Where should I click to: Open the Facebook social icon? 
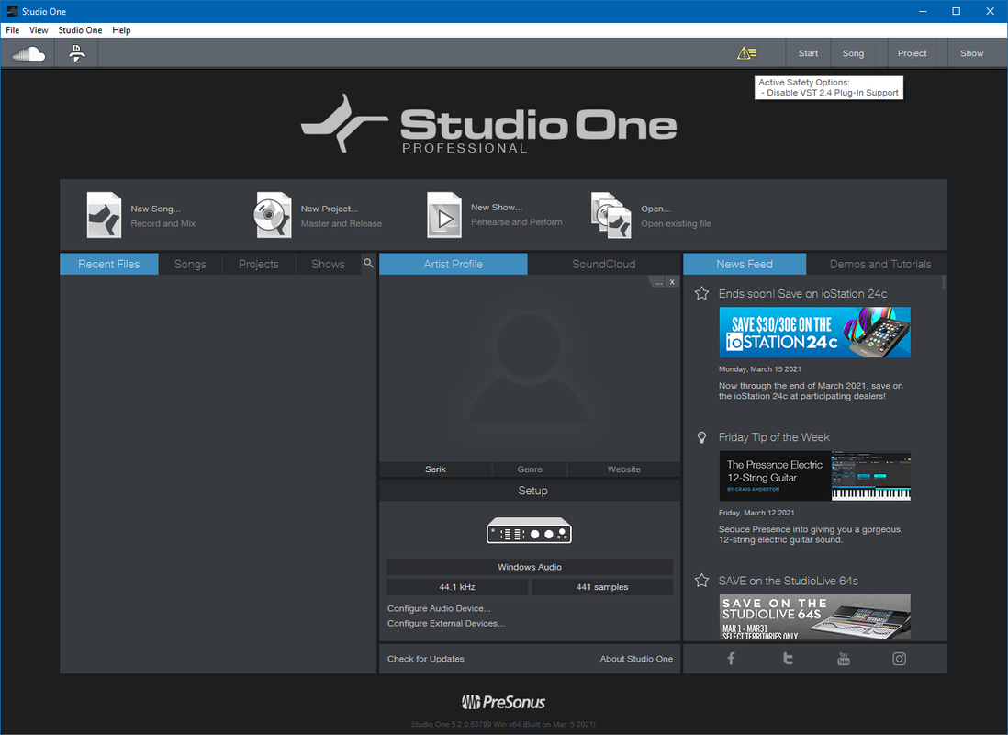coord(731,659)
